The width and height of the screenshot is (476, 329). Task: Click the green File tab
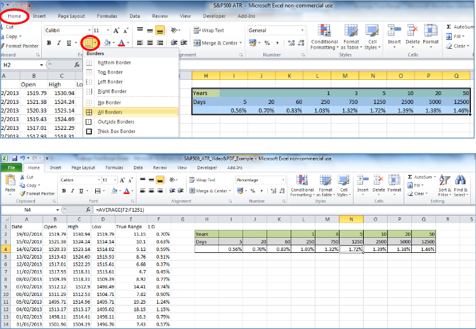coord(11,168)
